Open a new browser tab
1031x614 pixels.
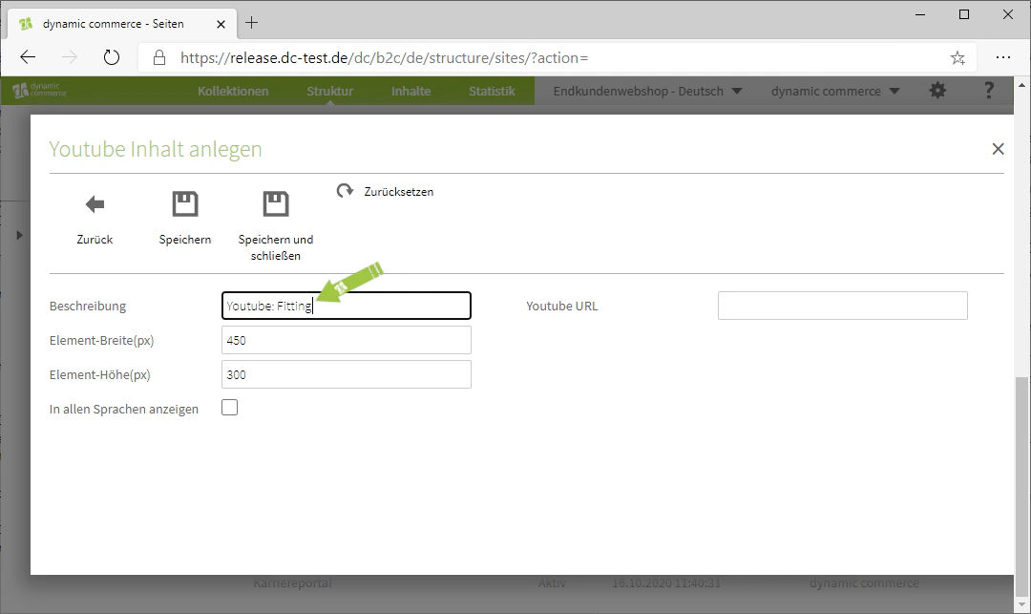[x=251, y=23]
